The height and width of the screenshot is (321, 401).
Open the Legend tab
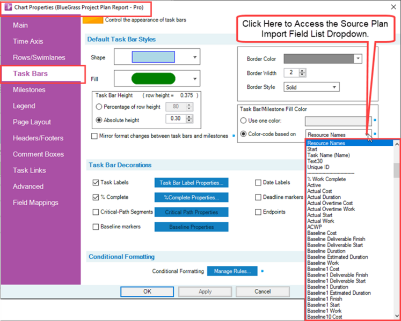(24, 106)
